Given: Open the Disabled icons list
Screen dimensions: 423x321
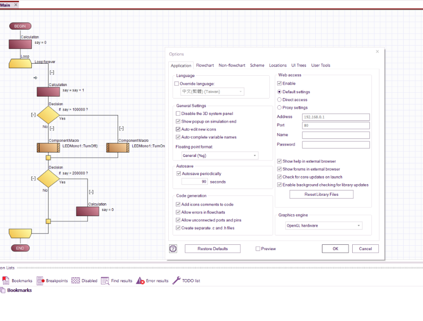Looking at the screenshot, I should coord(85,281).
